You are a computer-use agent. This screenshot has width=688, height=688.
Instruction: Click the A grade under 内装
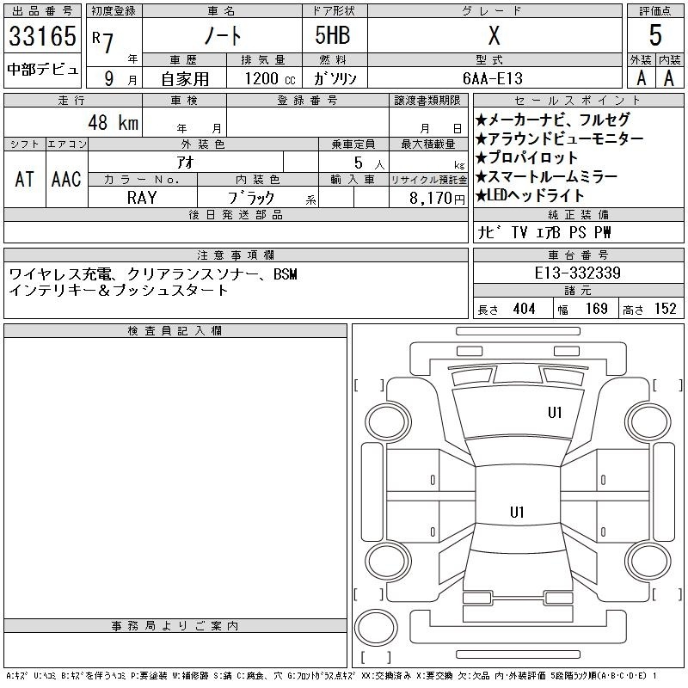coord(669,78)
